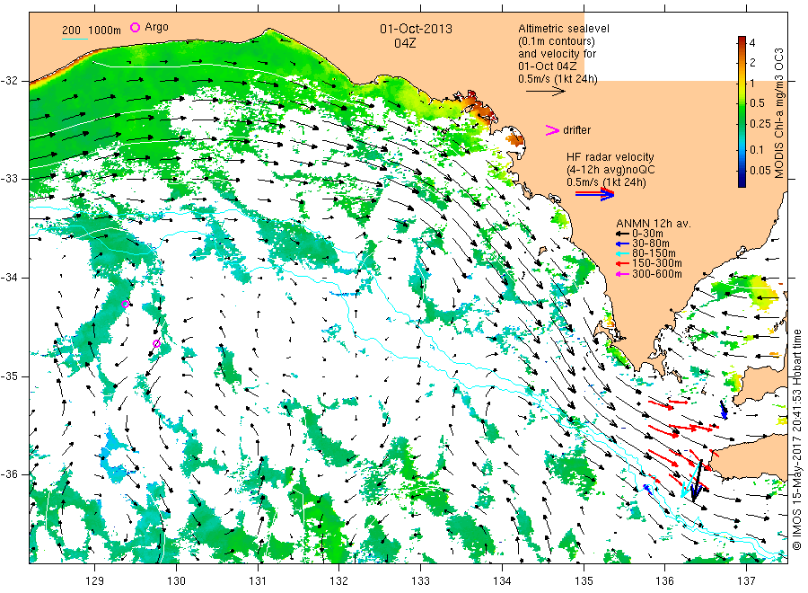This screenshot has height=593, width=808.
Task: Click the '300-600m' depth label
Action: [x=657, y=274]
